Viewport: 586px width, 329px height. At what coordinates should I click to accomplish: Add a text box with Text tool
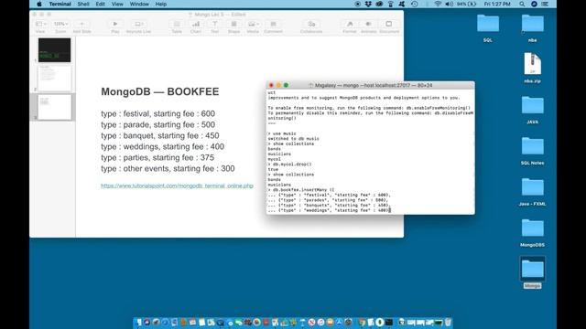(x=215, y=24)
